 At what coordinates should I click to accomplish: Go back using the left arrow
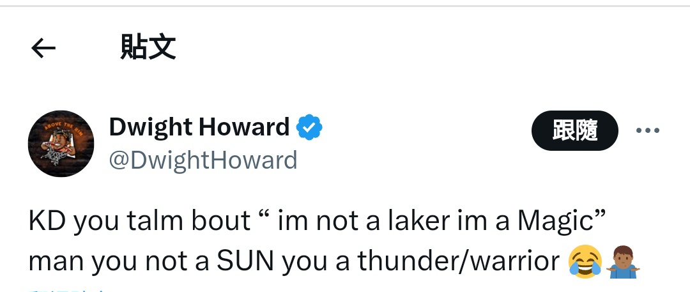(43, 48)
